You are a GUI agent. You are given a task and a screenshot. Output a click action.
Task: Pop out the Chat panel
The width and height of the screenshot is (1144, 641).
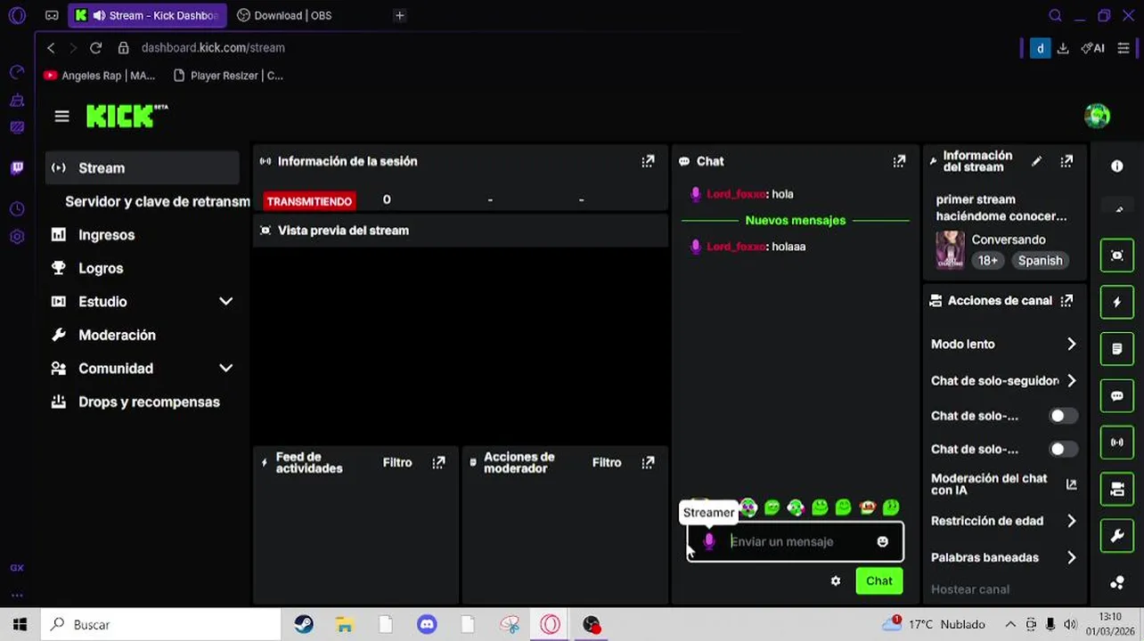point(899,161)
